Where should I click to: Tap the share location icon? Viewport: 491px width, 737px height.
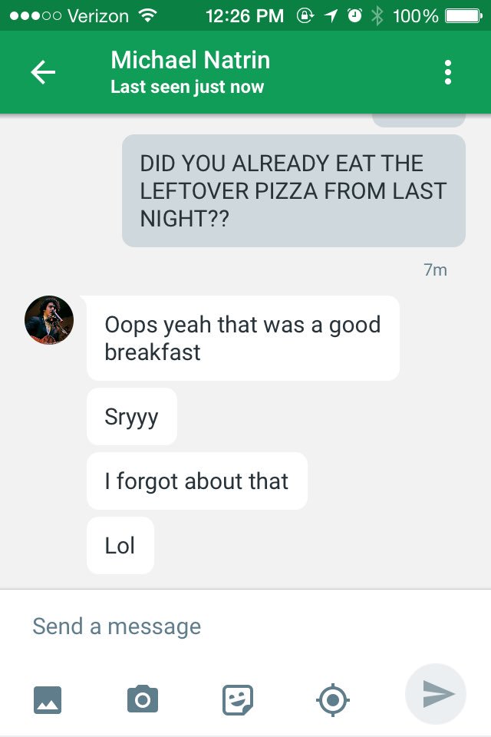333,700
